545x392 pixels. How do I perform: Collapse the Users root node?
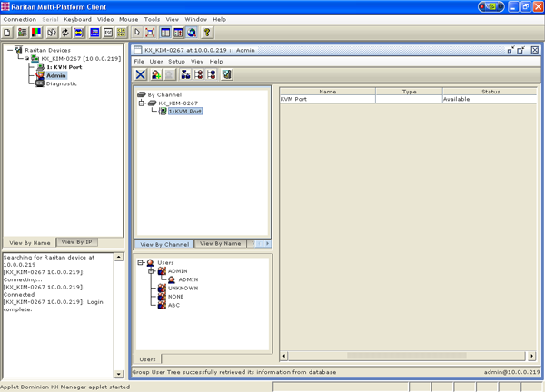141,262
